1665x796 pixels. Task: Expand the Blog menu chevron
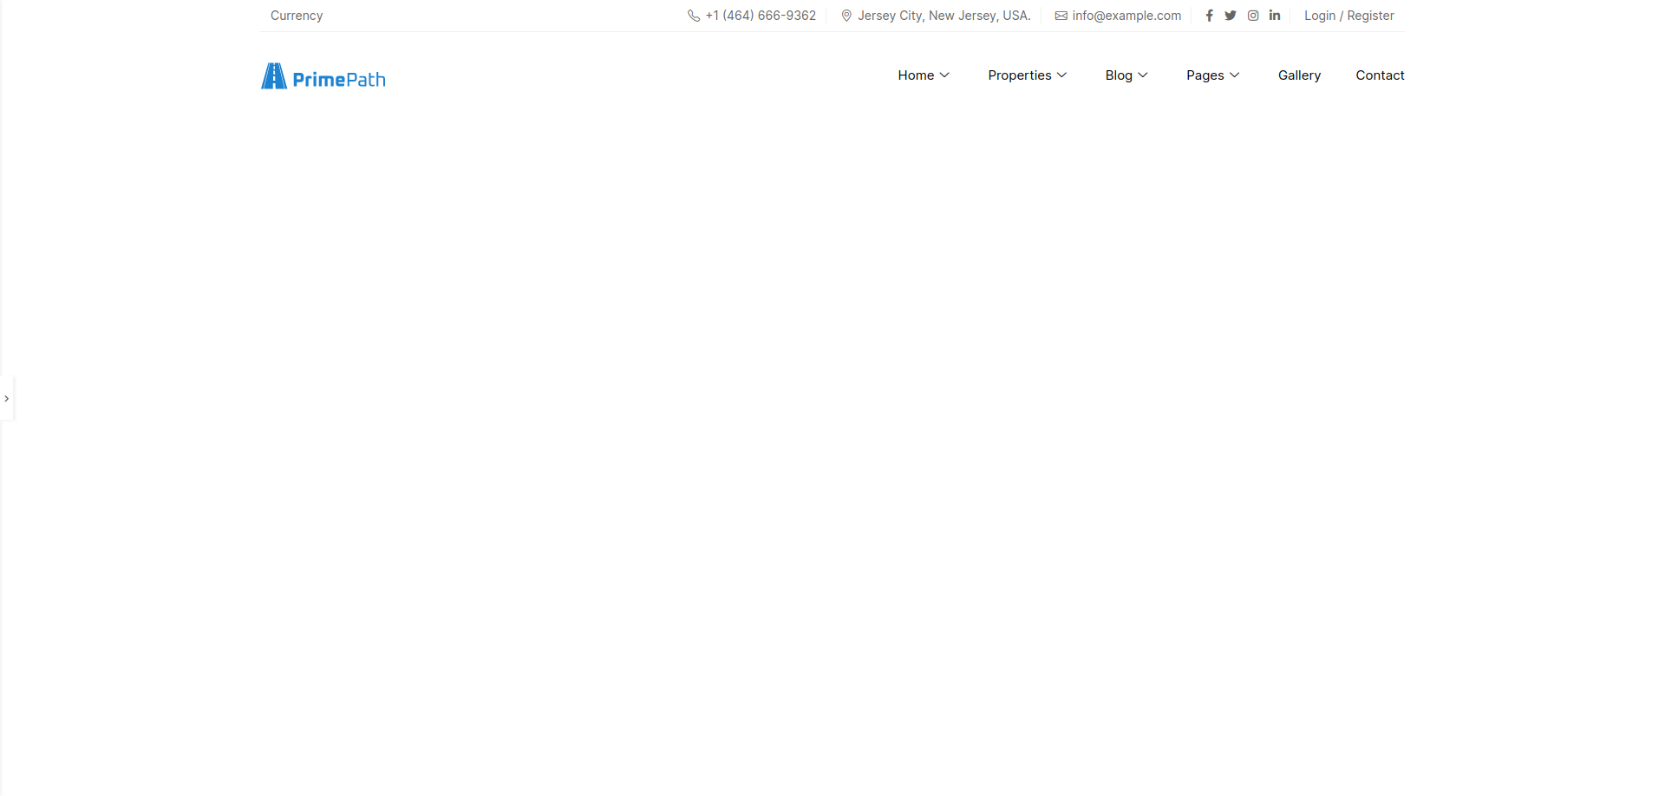click(x=1143, y=75)
